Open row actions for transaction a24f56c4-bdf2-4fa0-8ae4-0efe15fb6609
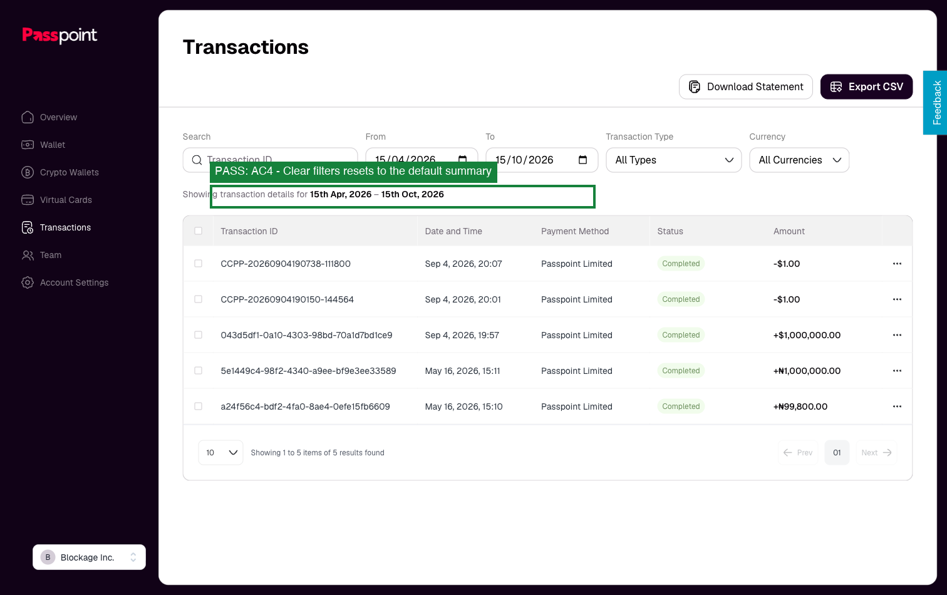 897,406
